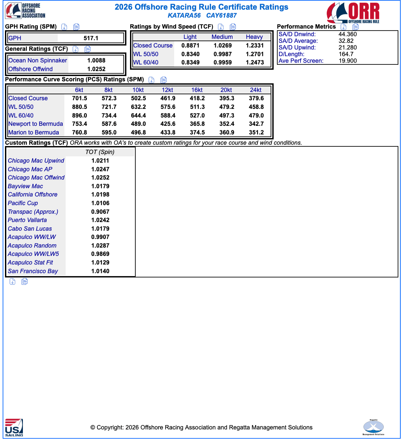This screenshot has height=441, width=401.
Task: Download the General Ratings (TCF) data
Action: pyautogui.click(x=76, y=49)
